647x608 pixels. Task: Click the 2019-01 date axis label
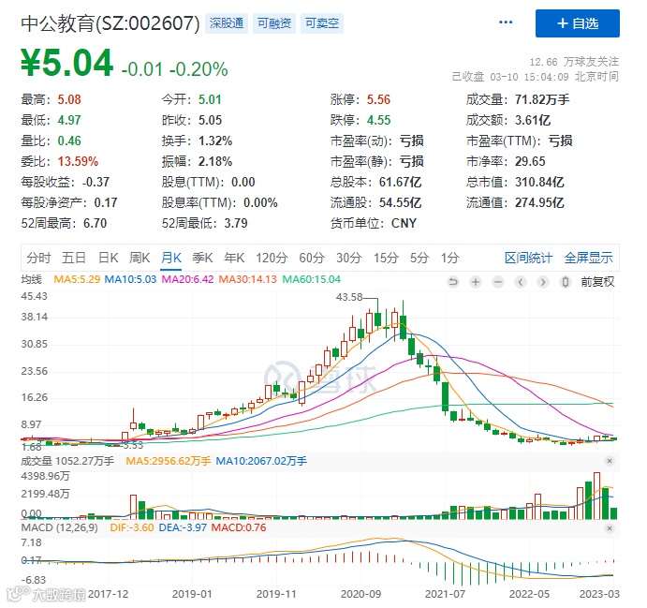click(x=192, y=594)
